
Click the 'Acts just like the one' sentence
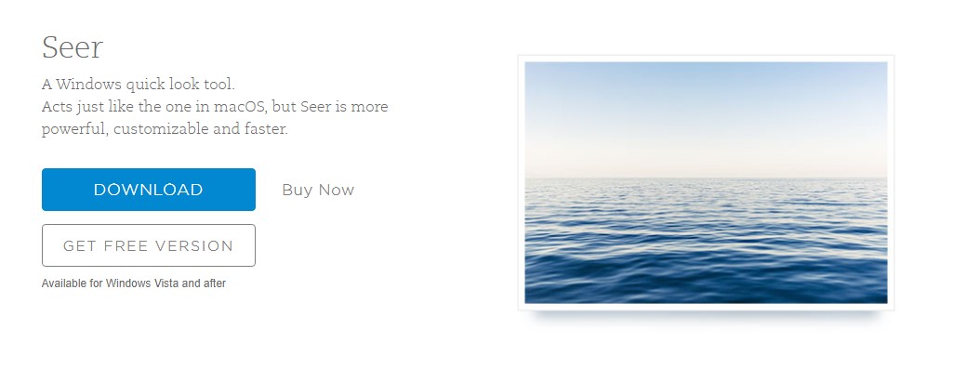click(x=215, y=107)
